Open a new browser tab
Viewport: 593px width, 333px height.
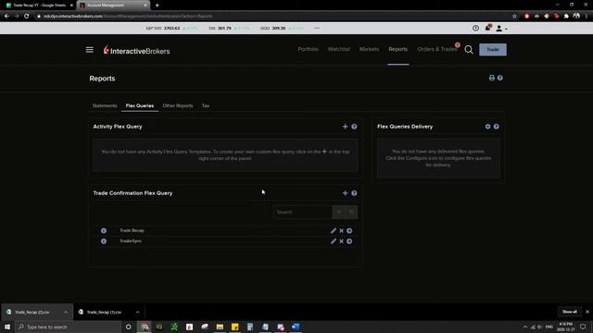point(157,6)
